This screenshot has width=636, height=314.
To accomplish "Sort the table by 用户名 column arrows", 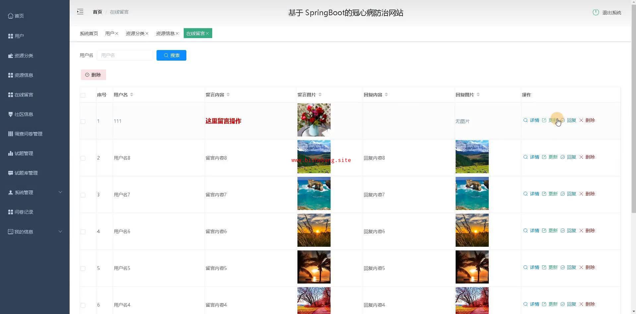I will point(132,95).
